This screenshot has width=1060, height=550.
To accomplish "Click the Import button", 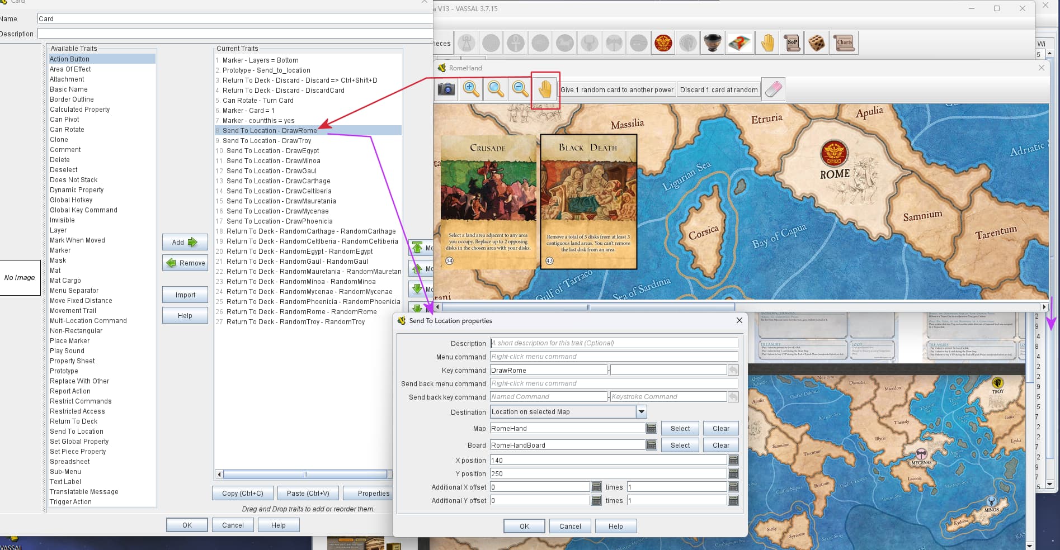I will tap(185, 295).
